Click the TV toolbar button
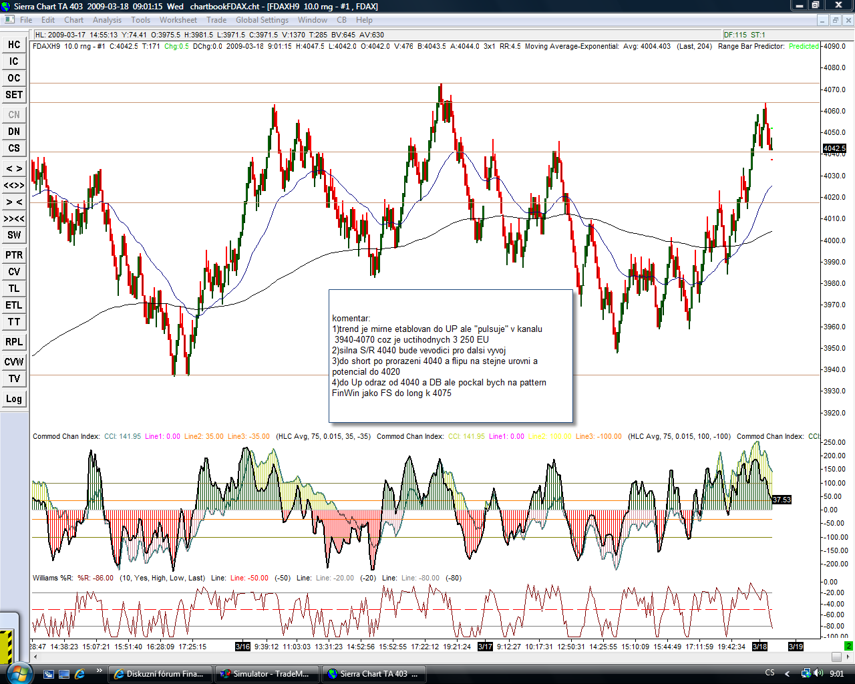 click(14, 379)
